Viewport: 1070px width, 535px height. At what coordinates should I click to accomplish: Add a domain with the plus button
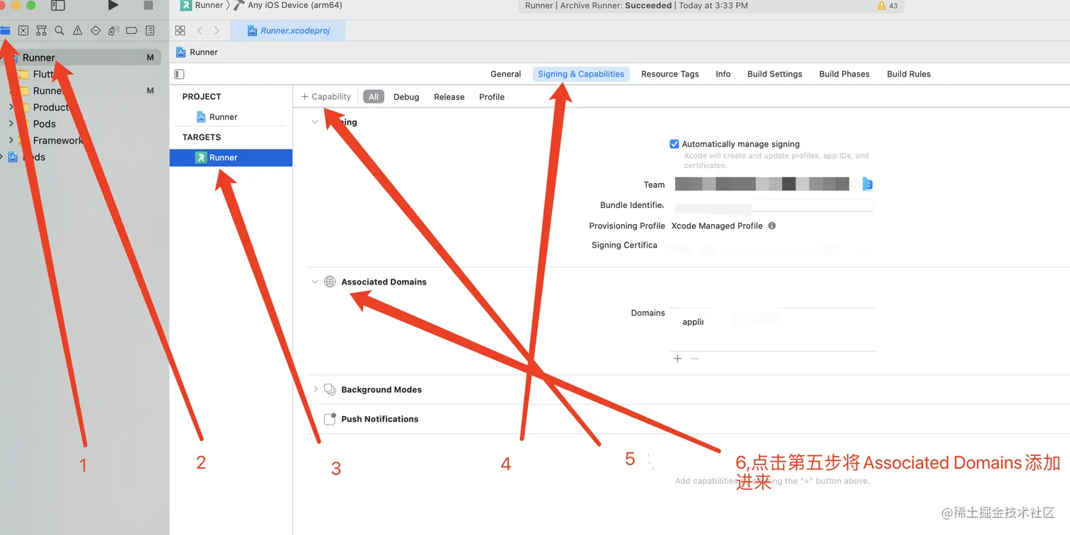(x=677, y=359)
